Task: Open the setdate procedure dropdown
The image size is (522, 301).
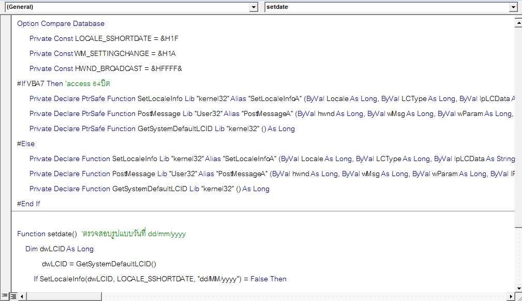Action: point(513,7)
